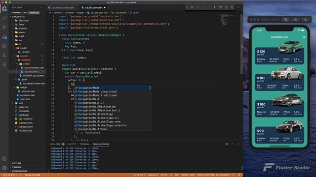Open editor More Actions ellipsis

click(238, 7)
